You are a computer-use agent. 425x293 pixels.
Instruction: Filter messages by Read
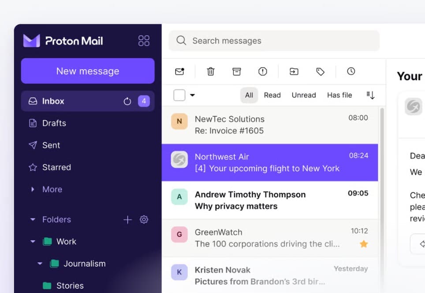[272, 95]
